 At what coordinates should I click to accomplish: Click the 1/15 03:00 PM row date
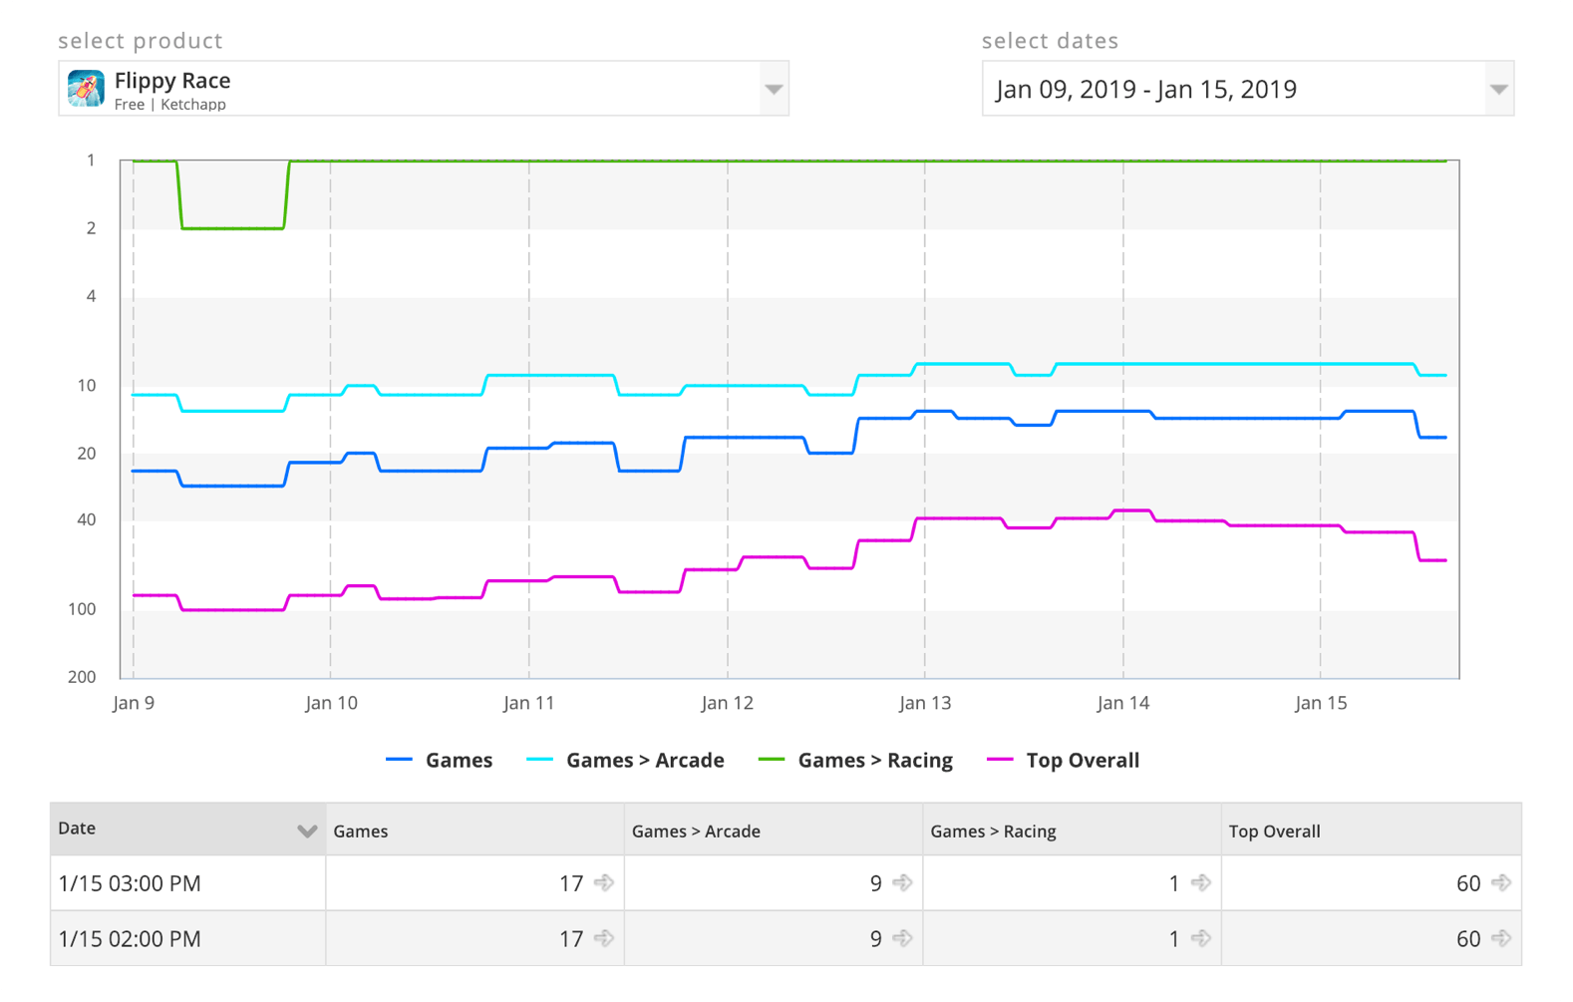pos(130,883)
